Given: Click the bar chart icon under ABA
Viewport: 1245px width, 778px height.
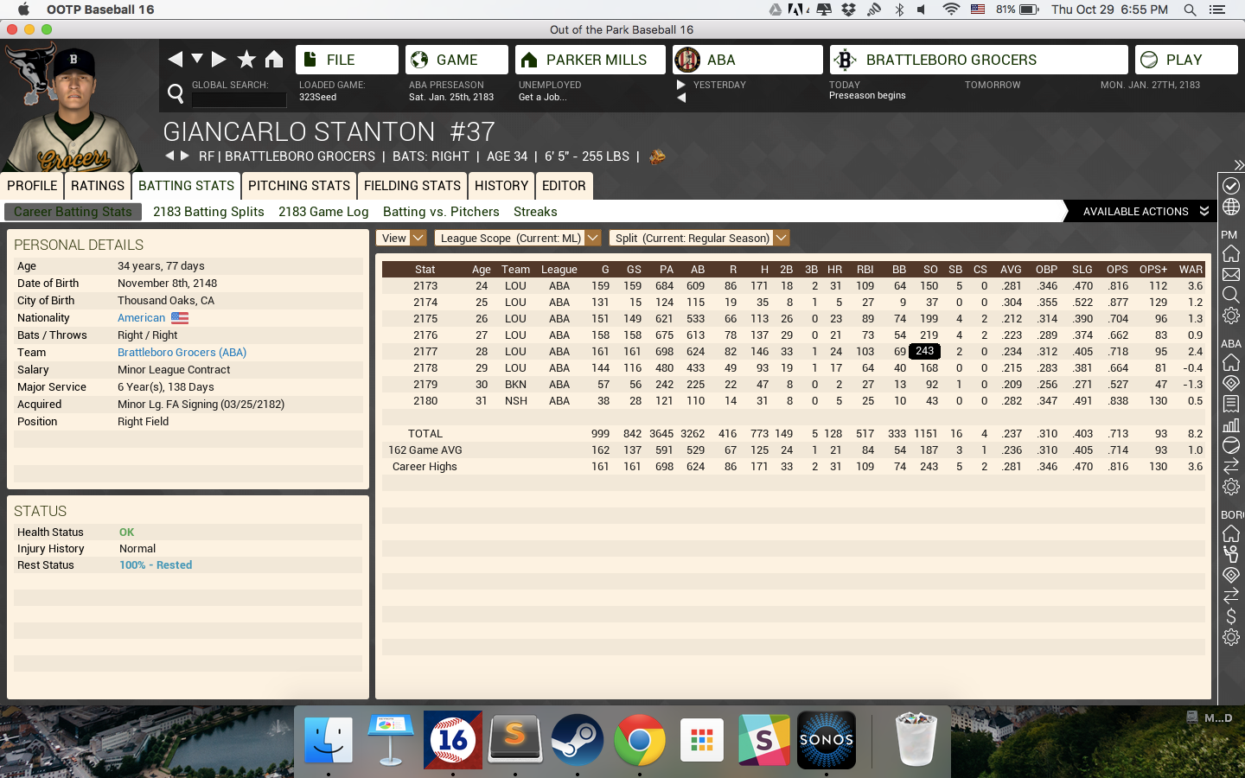Looking at the screenshot, I should click(1230, 425).
